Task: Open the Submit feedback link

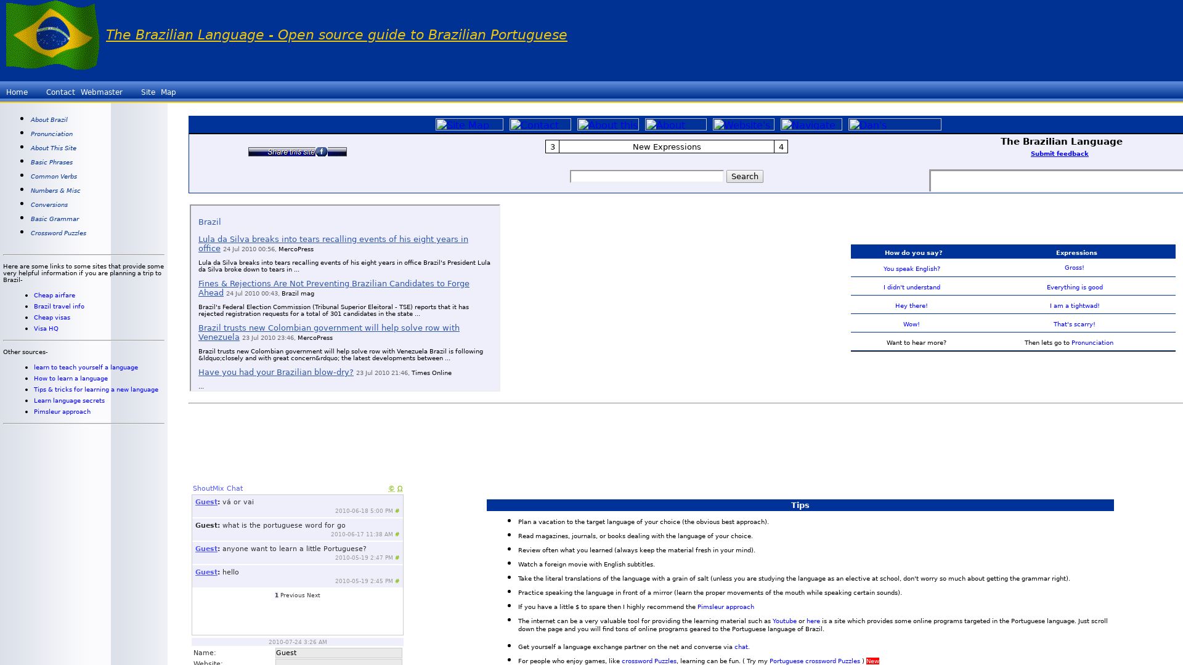Action: click(x=1059, y=154)
